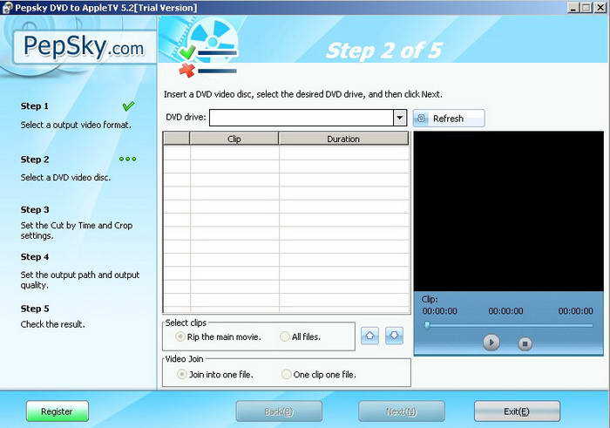Stop the clip preview playback
Image resolution: width=610 pixels, height=428 pixels.
[x=525, y=343]
